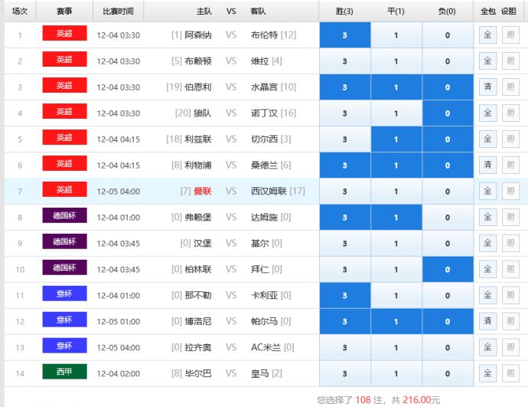Click the 德国杯 tag on row 8
Screen dimensions: 528x407
pyautogui.click(x=64, y=216)
